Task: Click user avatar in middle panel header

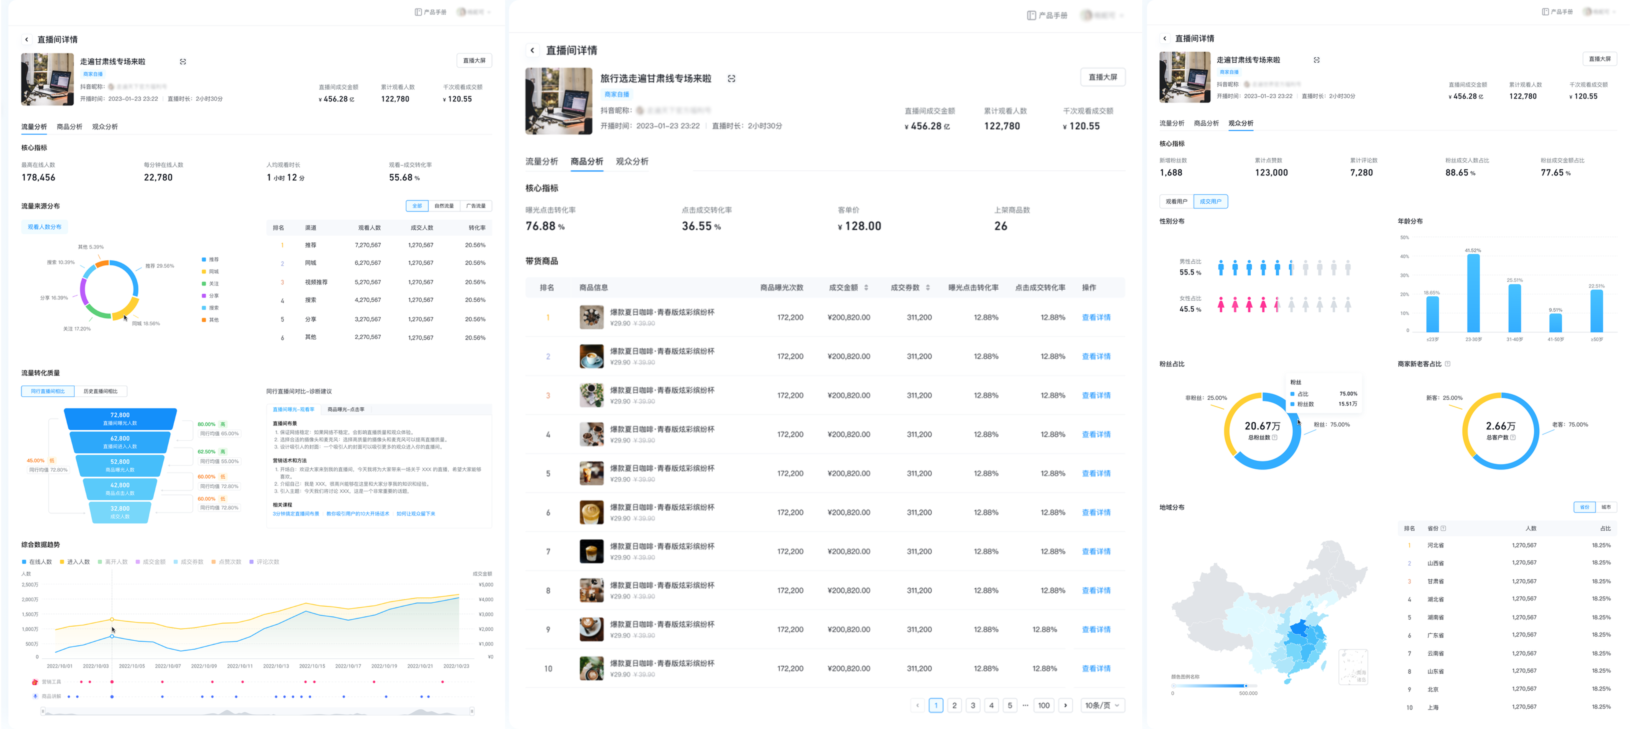Action: 1086,15
